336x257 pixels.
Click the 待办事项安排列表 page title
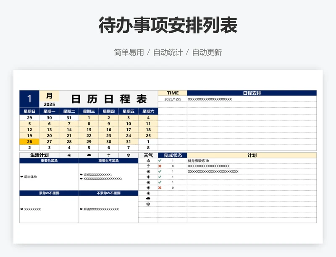pyautogui.click(x=168, y=25)
